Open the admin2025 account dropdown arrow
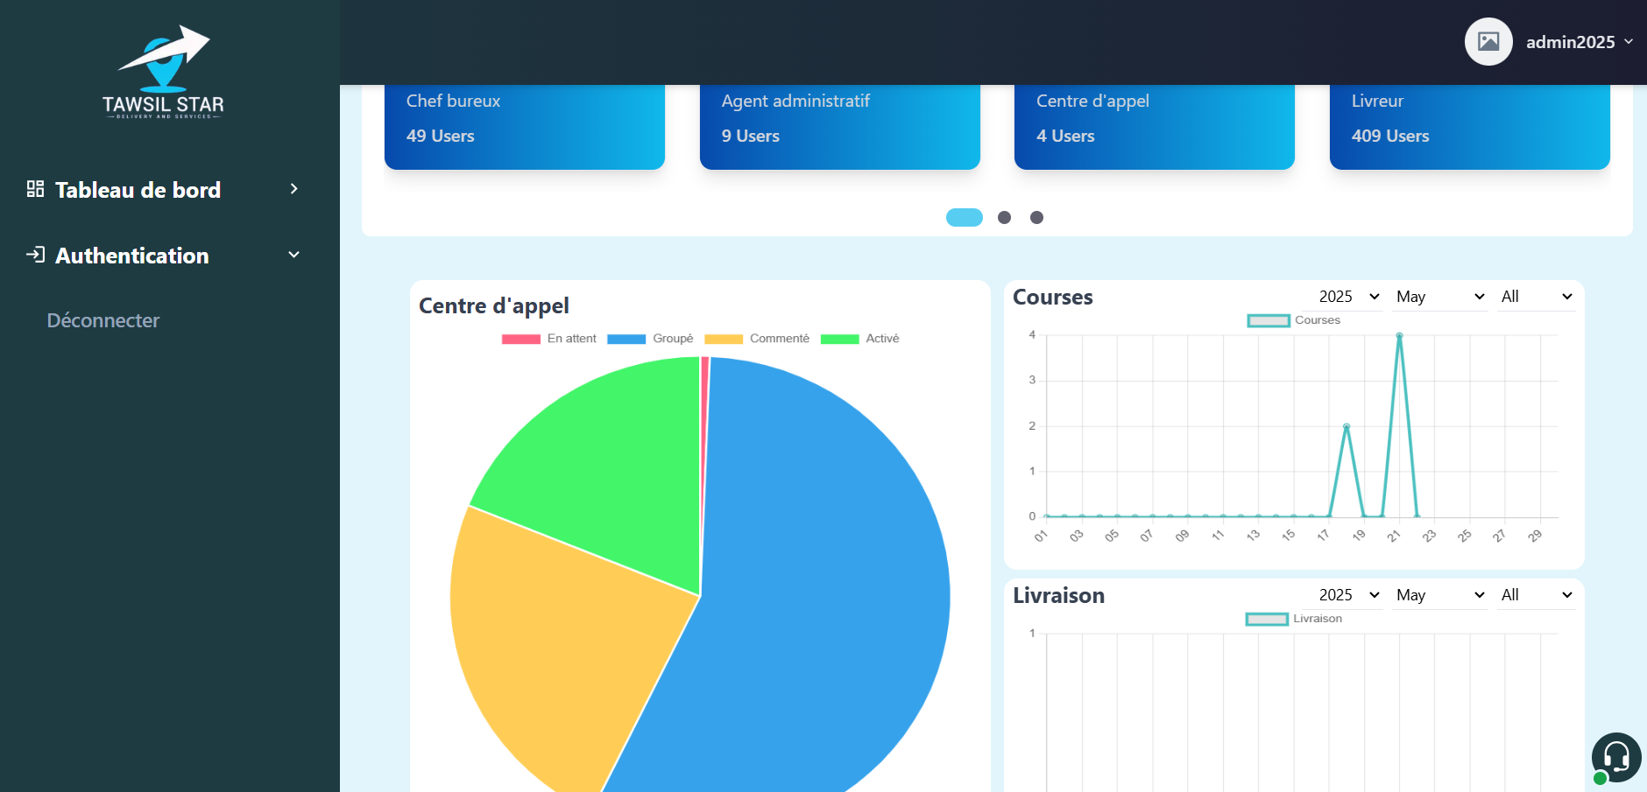The height and width of the screenshot is (792, 1647). [x=1629, y=41]
